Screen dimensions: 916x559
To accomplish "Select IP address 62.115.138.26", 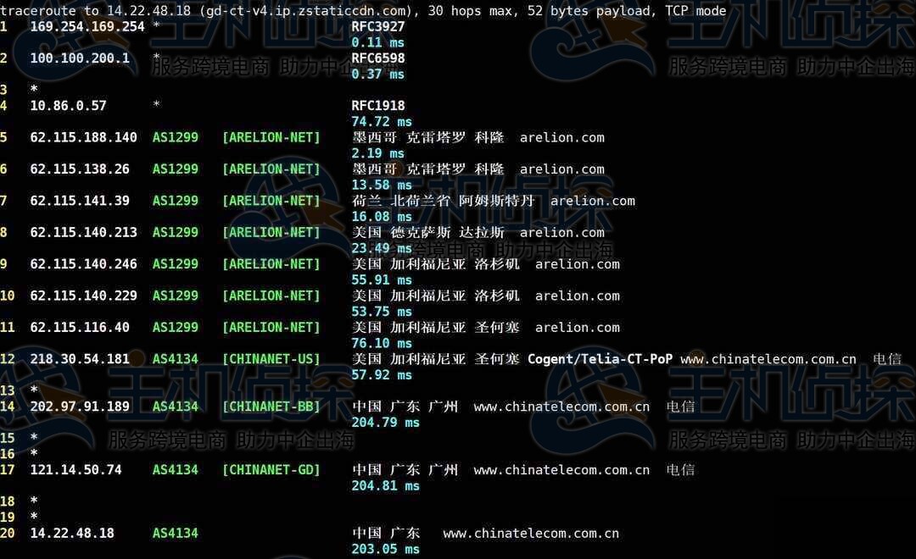I will tap(80, 169).
